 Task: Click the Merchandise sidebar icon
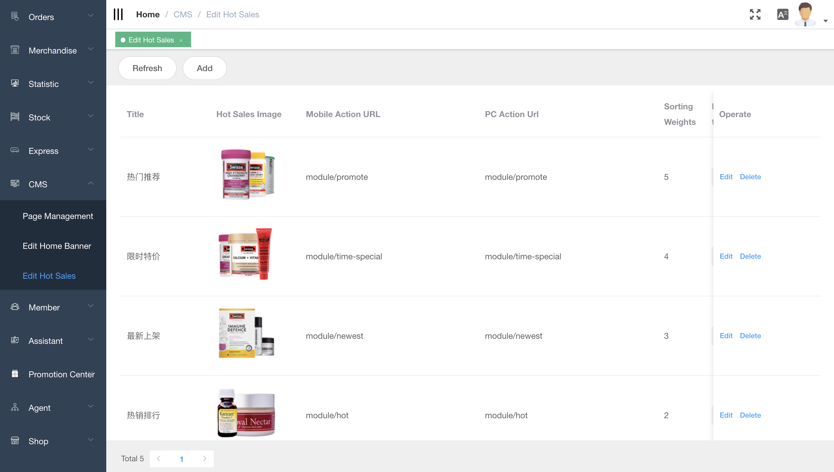15,50
